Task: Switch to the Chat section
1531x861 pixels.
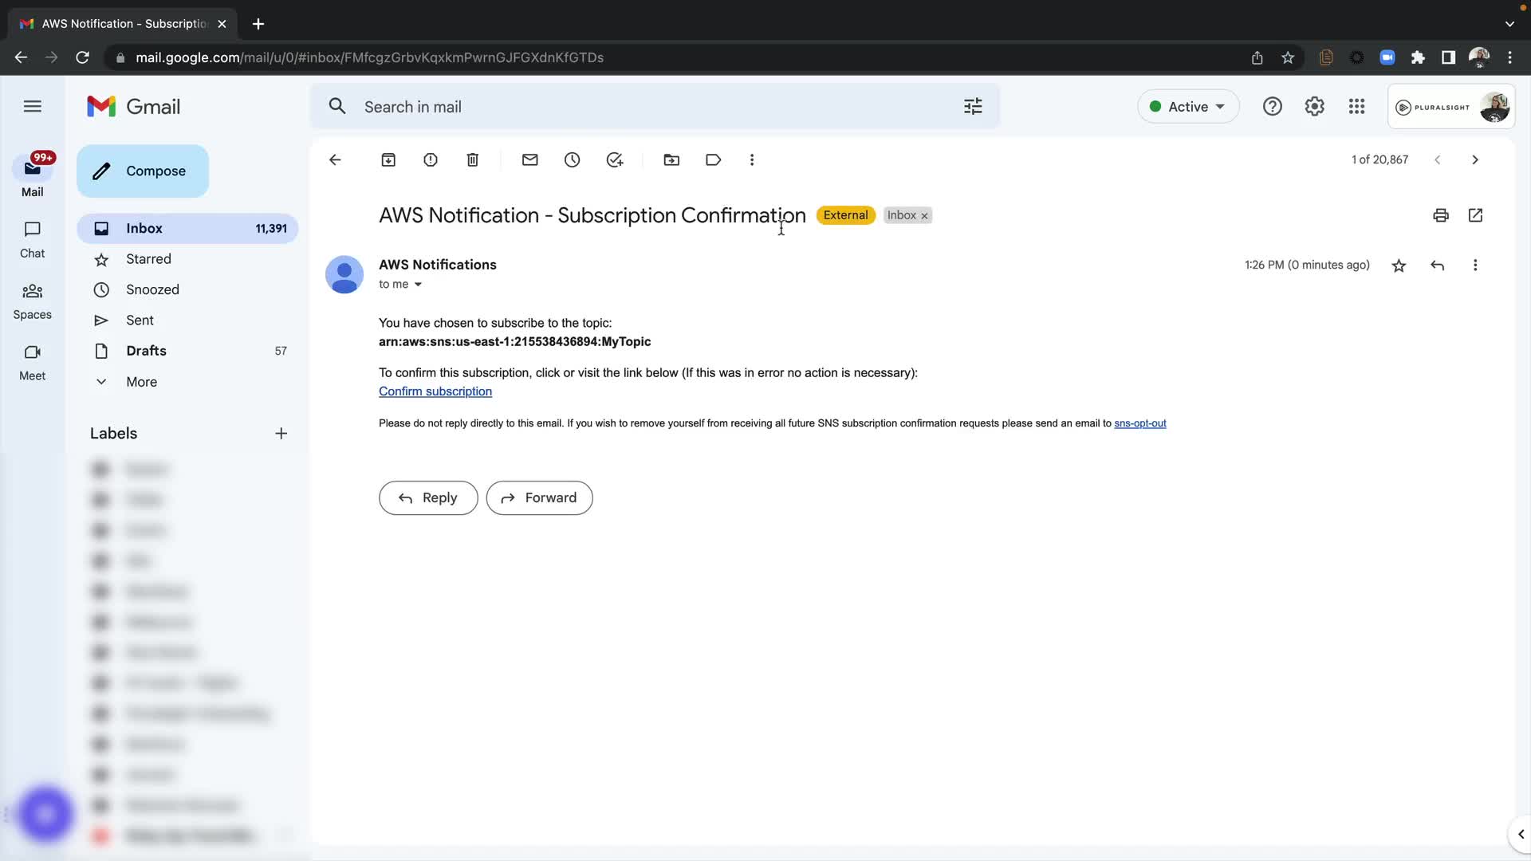Action: [x=32, y=239]
